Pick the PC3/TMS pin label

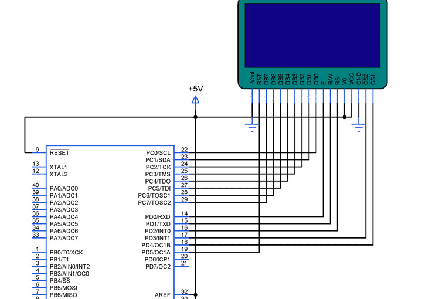(158, 174)
